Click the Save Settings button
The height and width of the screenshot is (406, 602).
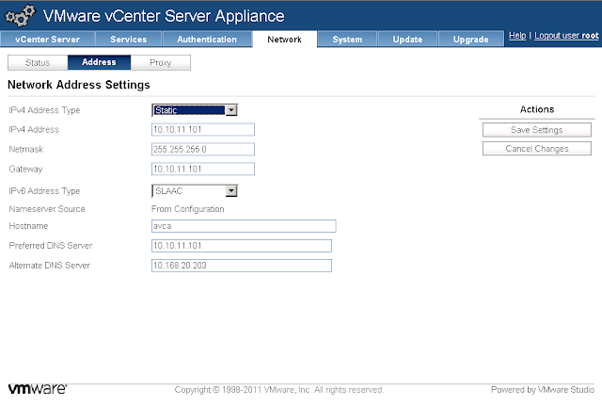point(537,130)
